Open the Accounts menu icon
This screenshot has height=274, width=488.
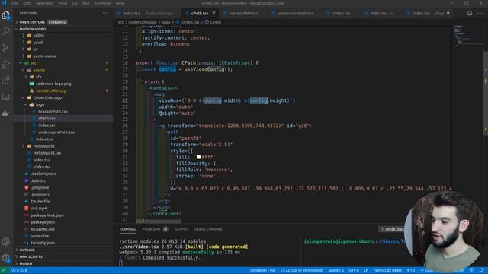click(x=6, y=241)
